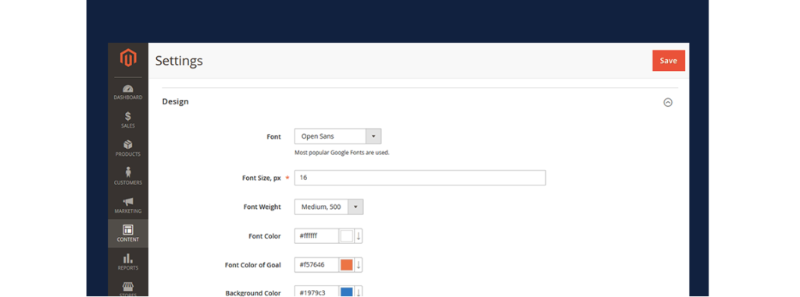The image size is (800, 297).
Task: Select the Content layout icon
Action: tap(128, 230)
